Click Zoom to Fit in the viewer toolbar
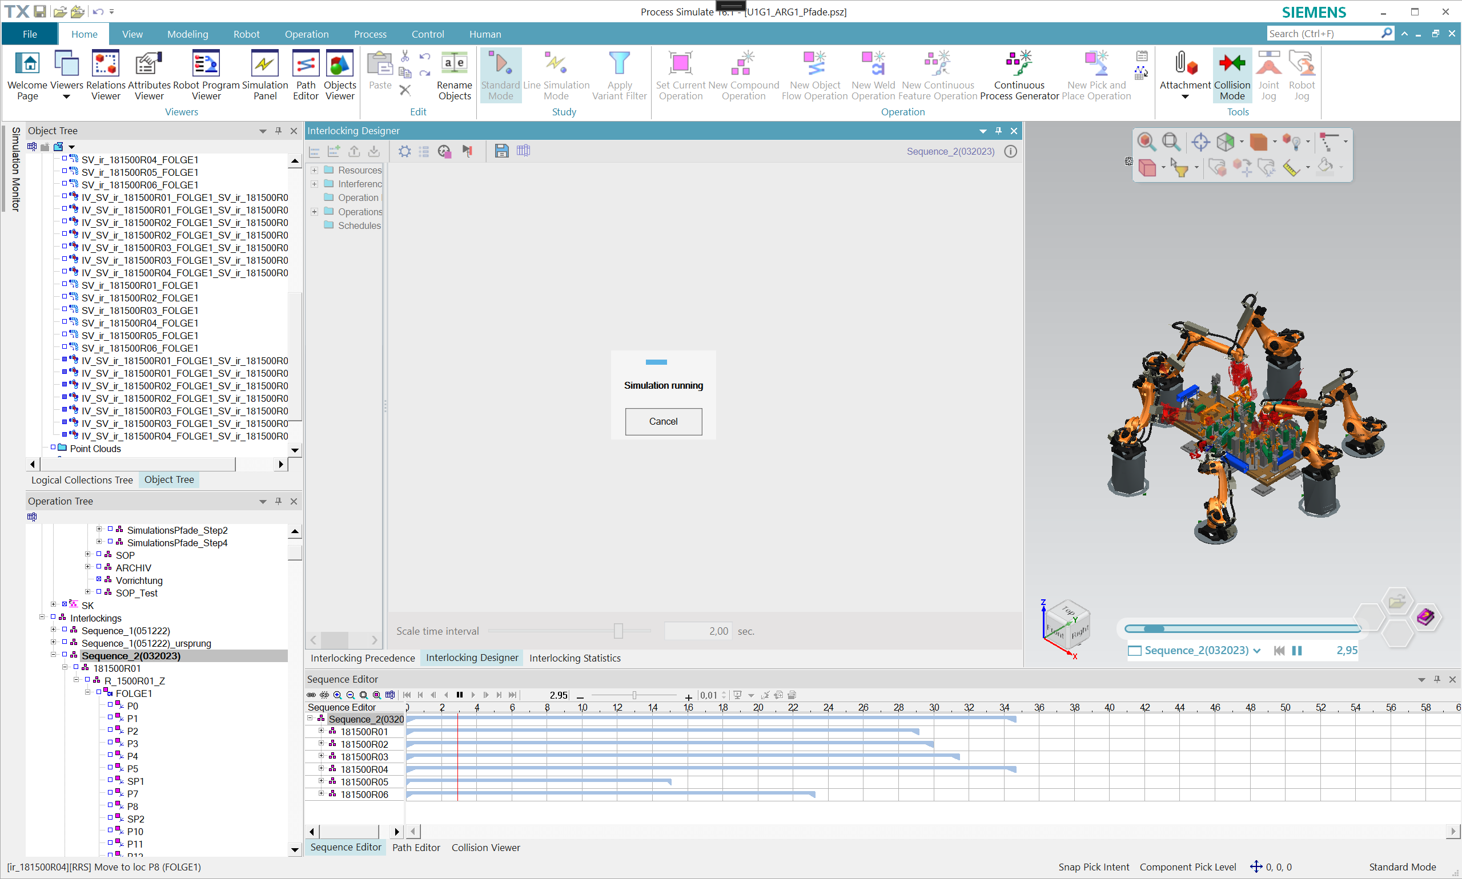Image resolution: width=1462 pixels, height=879 pixels. [x=1171, y=142]
